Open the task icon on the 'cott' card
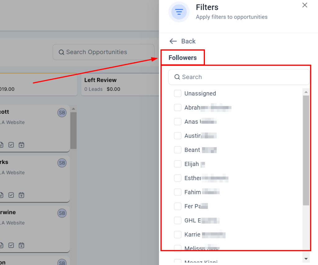 [11, 145]
